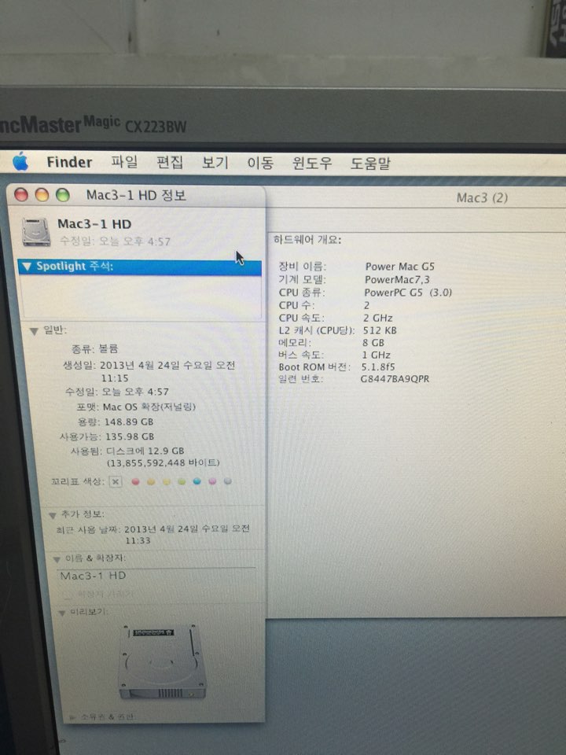Collapse the 일반 section triangle

point(34,331)
